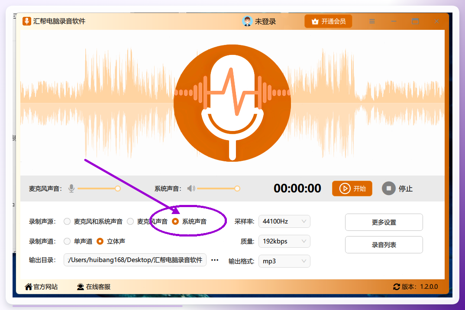Open the 输出格式 mp3 dropdown
This screenshot has height=310, width=465.
(284, 261)
